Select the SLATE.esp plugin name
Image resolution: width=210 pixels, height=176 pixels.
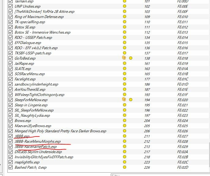pyautogui.click(x=23, y=69)
